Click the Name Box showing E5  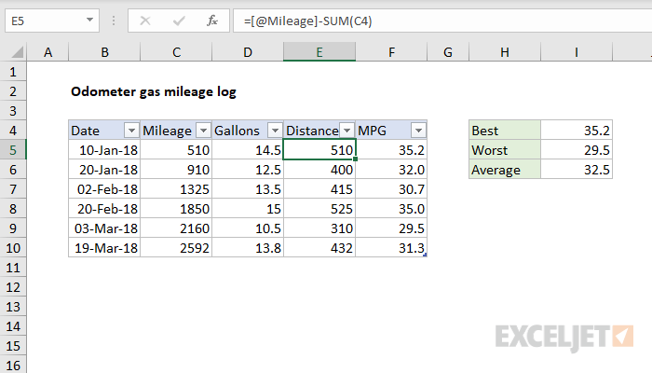(x=51, y=21)
